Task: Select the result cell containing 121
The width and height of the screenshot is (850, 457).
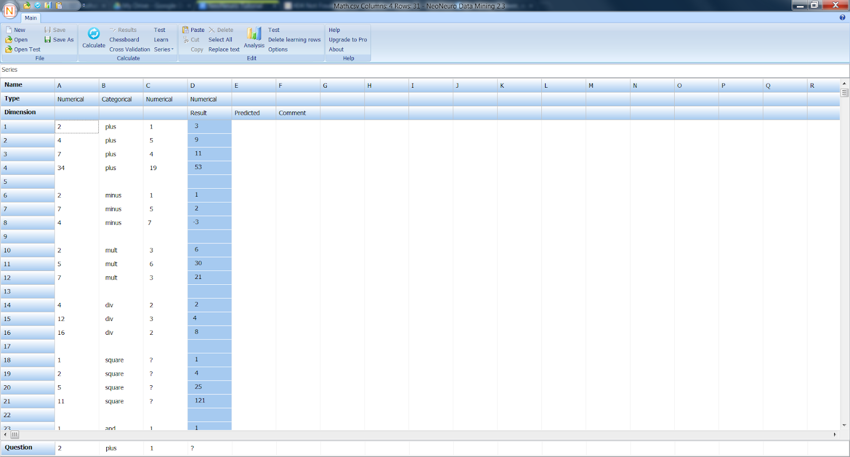Action: coord(209,401)
